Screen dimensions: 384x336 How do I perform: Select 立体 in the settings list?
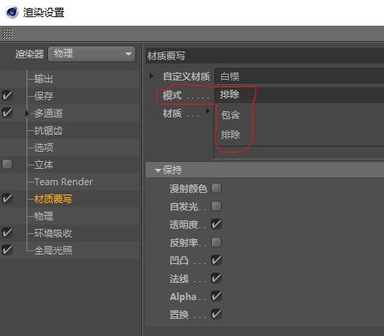click(x=44, y=165)
